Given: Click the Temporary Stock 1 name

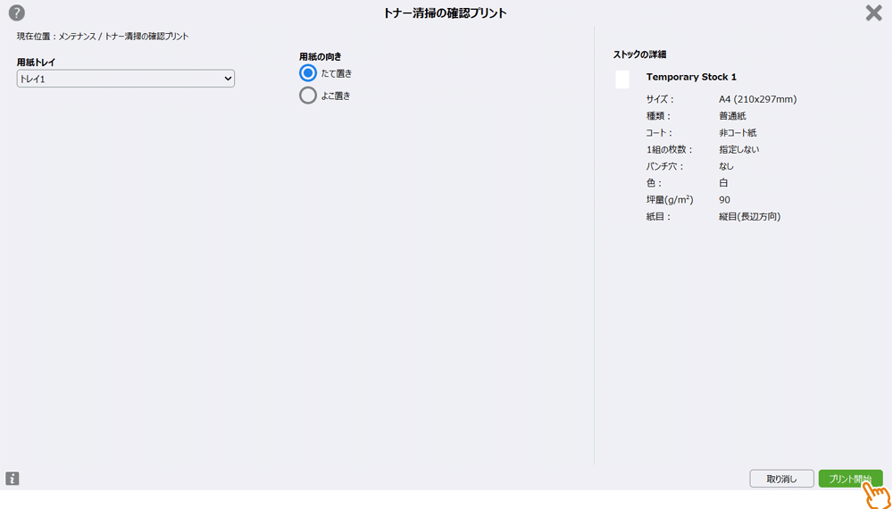Looking at the screenshot, I should point(691,77).
